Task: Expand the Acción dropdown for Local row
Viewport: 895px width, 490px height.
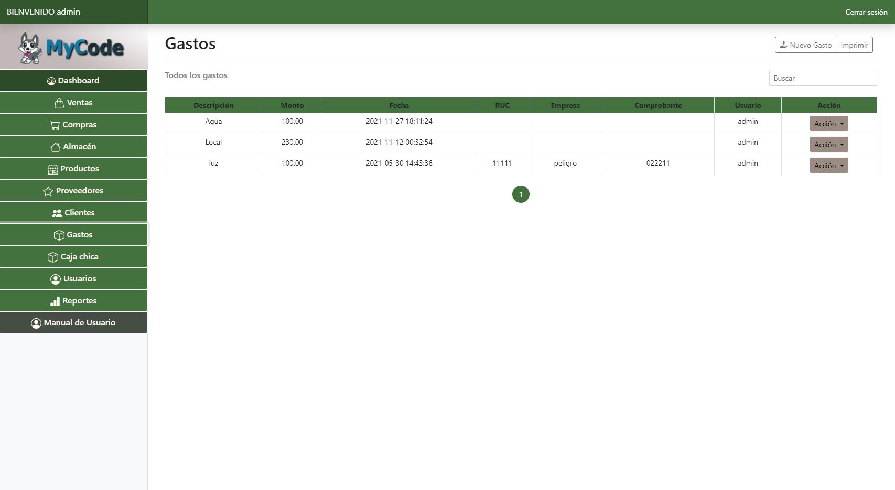Action: 828,145
